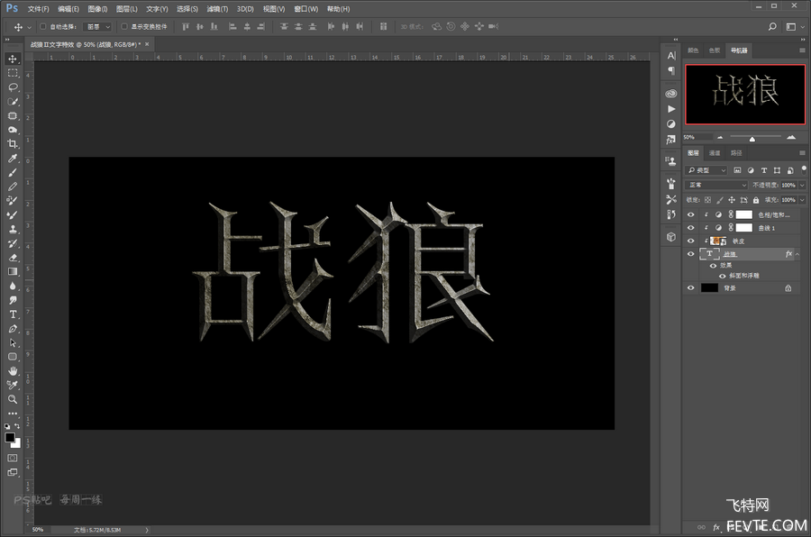Viewport: 811px width, 537px height.
Task: Select the Eyedropper tool
Action: tap(13, 159)
